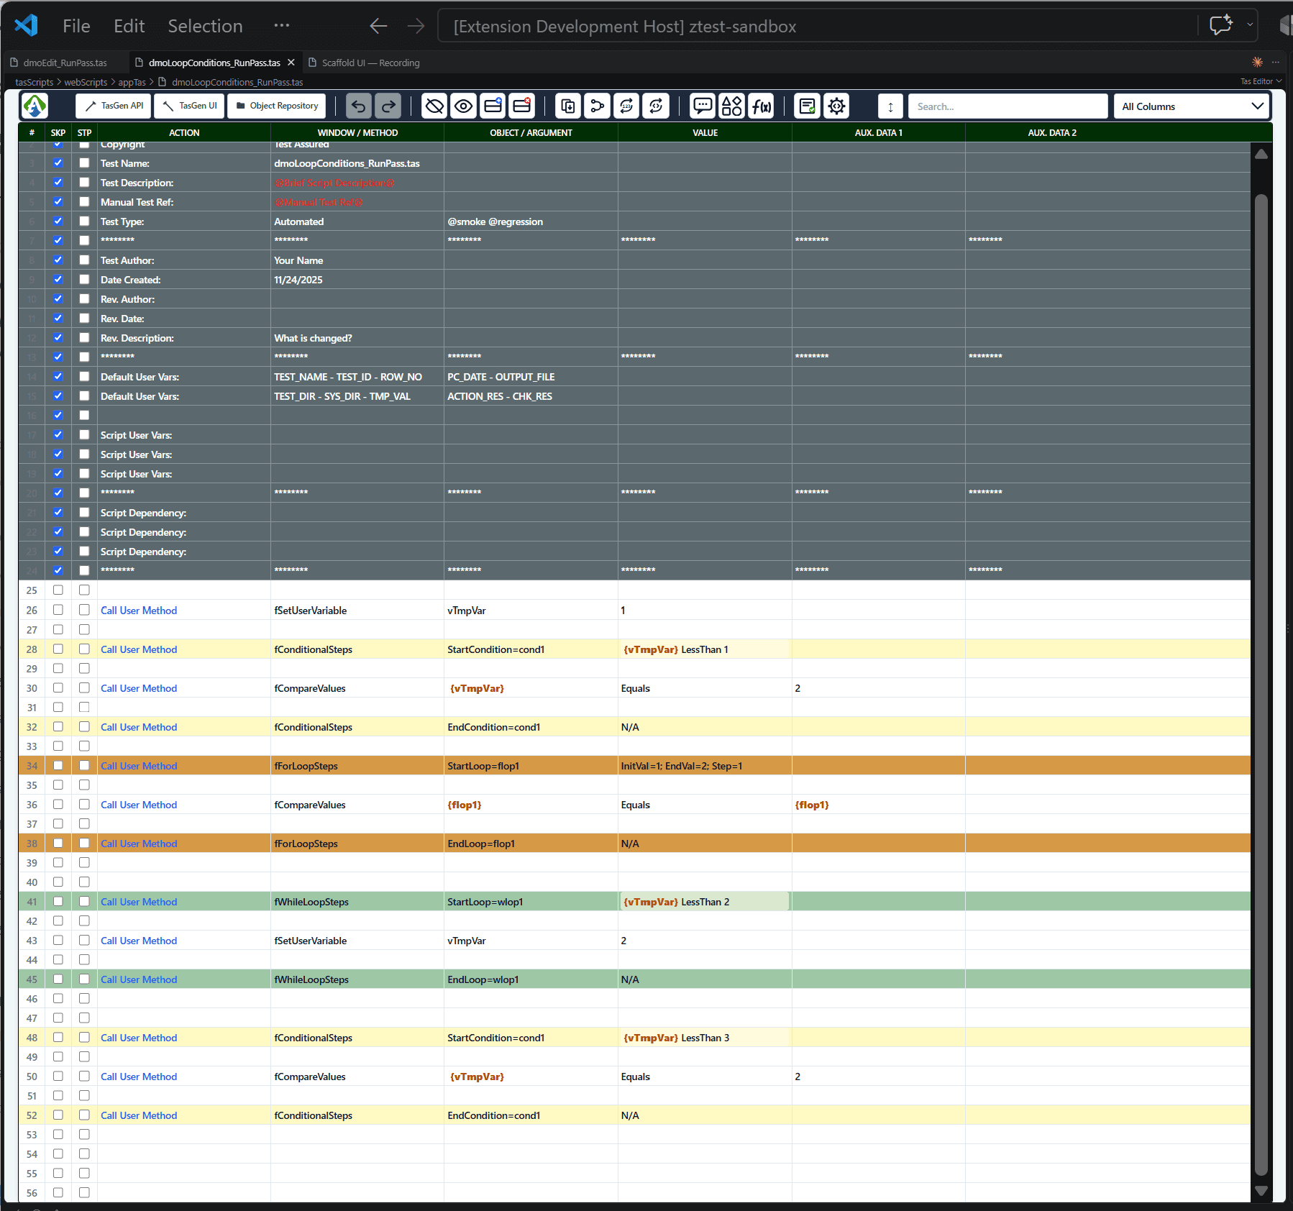Click the duplicate copy-plus icon
The image size is (1293, 1211).
click(x=568, y=106)
